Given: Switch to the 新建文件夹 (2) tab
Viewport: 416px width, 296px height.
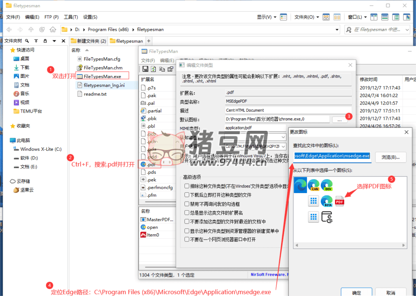Looking at the screenshot, I should (x=88, y=41).
